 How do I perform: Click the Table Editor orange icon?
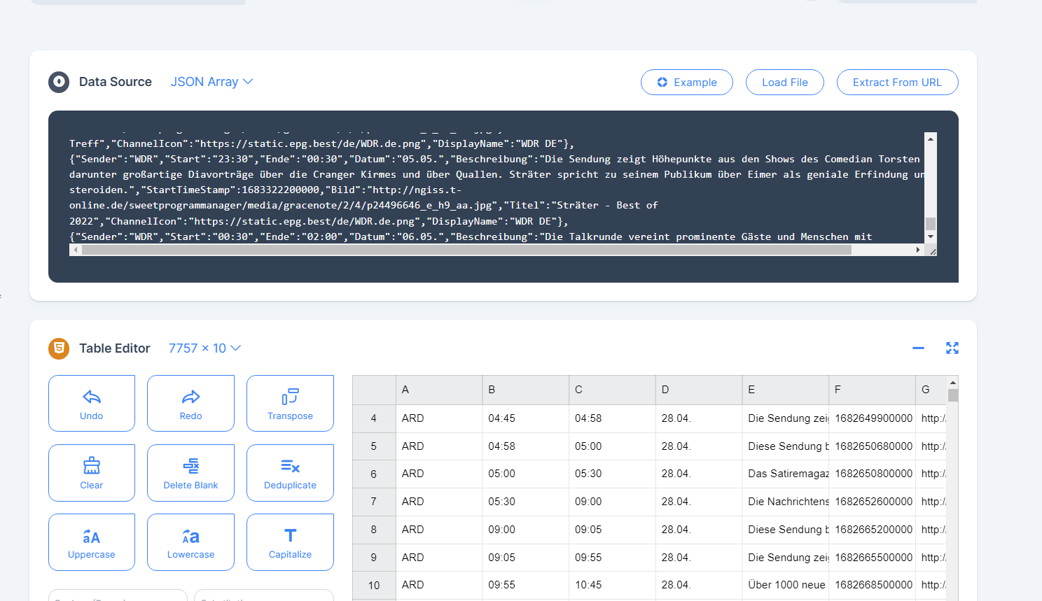59,348
